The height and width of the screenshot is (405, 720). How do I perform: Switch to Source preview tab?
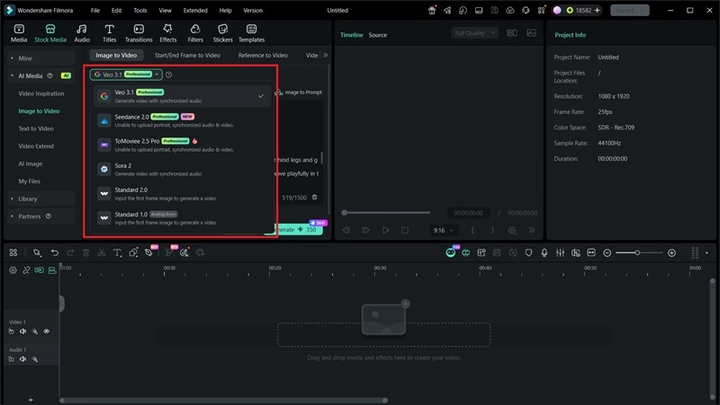377,35
